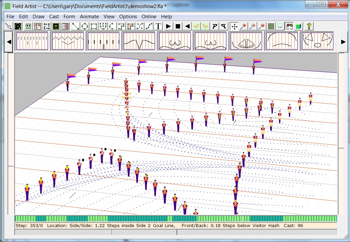
Task: Open help with the question mark icon
Action: (309, 26)
